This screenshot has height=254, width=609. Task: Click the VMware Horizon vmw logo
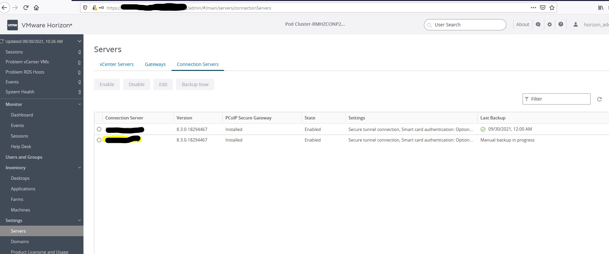pyautogui.click(x=13, y=25)
